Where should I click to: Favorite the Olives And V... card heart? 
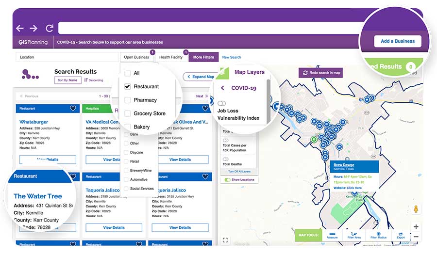click(205, 108)
